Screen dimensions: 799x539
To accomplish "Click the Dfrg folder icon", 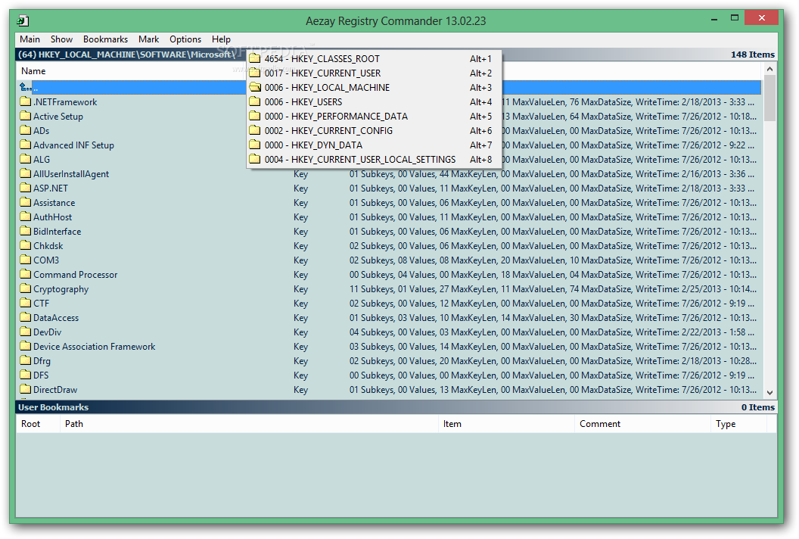I will [x=26, y=360].
